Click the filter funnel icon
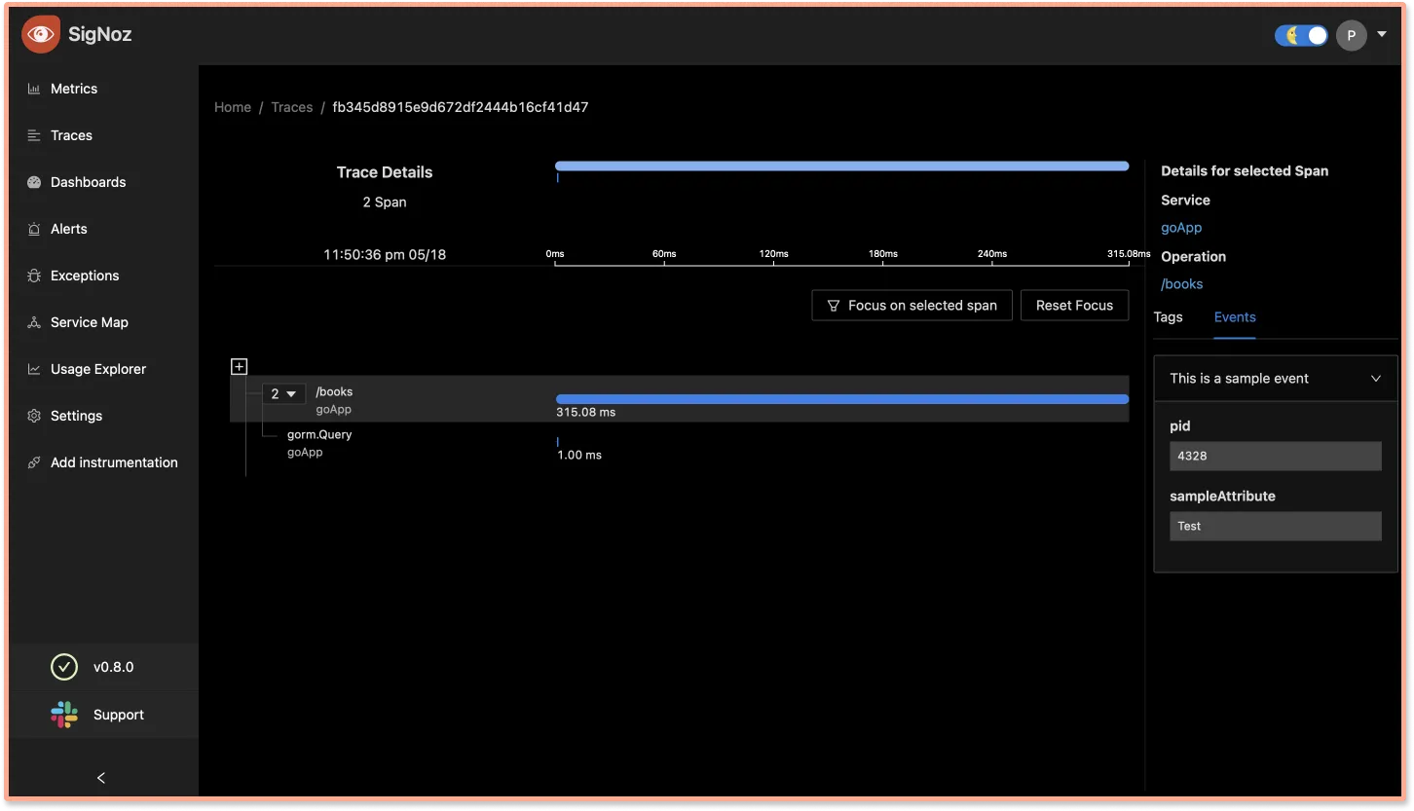The image size is (1414, 811). [x=834, y=306]
